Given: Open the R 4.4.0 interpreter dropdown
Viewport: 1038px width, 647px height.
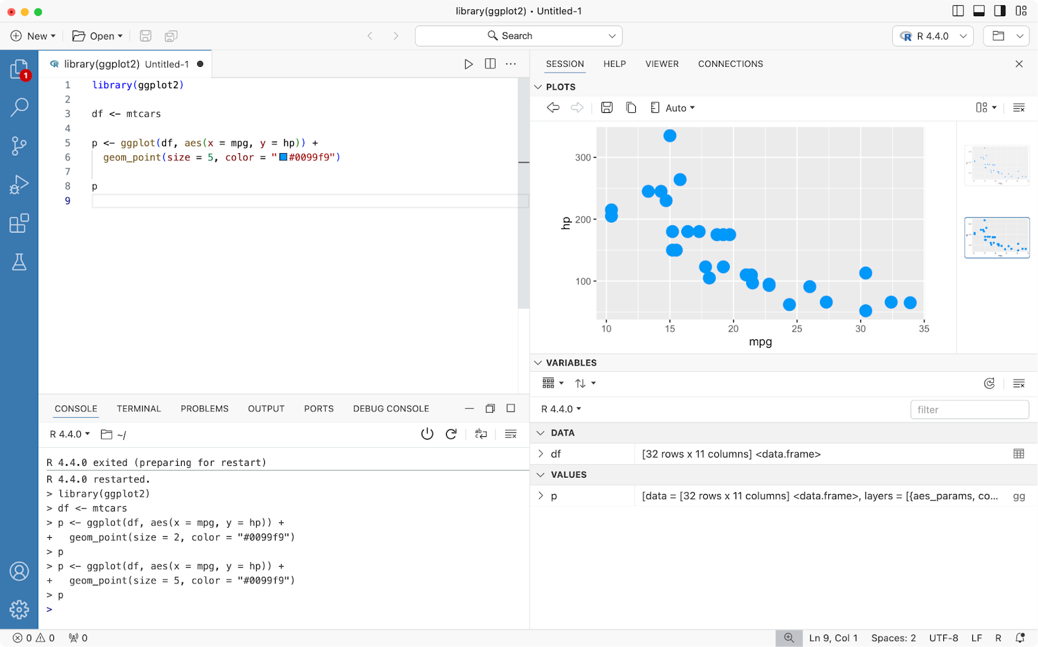Looking at the screenshot, I should tap(934, 36).
